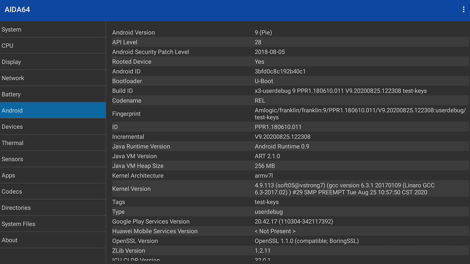The width and height of the screenshot is (470, 264).
Task: Open the About page
Action: click(x=53, y=240)
